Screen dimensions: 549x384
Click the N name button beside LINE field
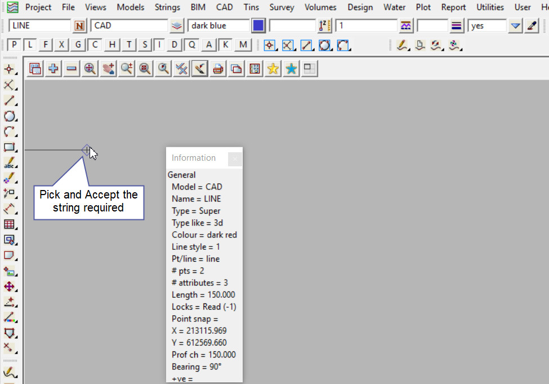[x=80, y=26]
